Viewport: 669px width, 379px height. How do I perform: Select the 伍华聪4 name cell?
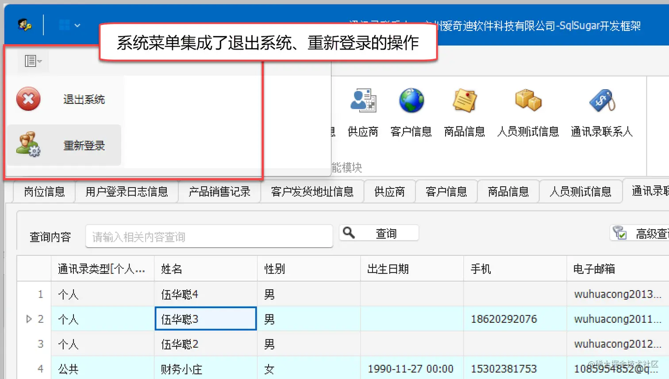[205, 294]
